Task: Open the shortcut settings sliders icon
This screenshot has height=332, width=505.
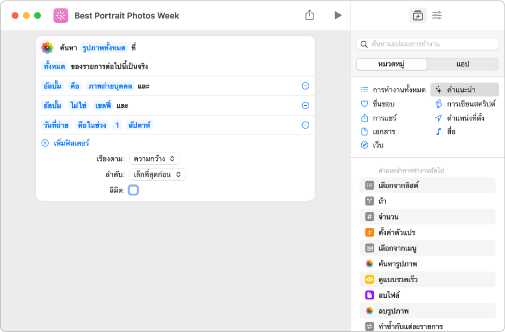Action: pyautogui.click(x=437, y=15)
